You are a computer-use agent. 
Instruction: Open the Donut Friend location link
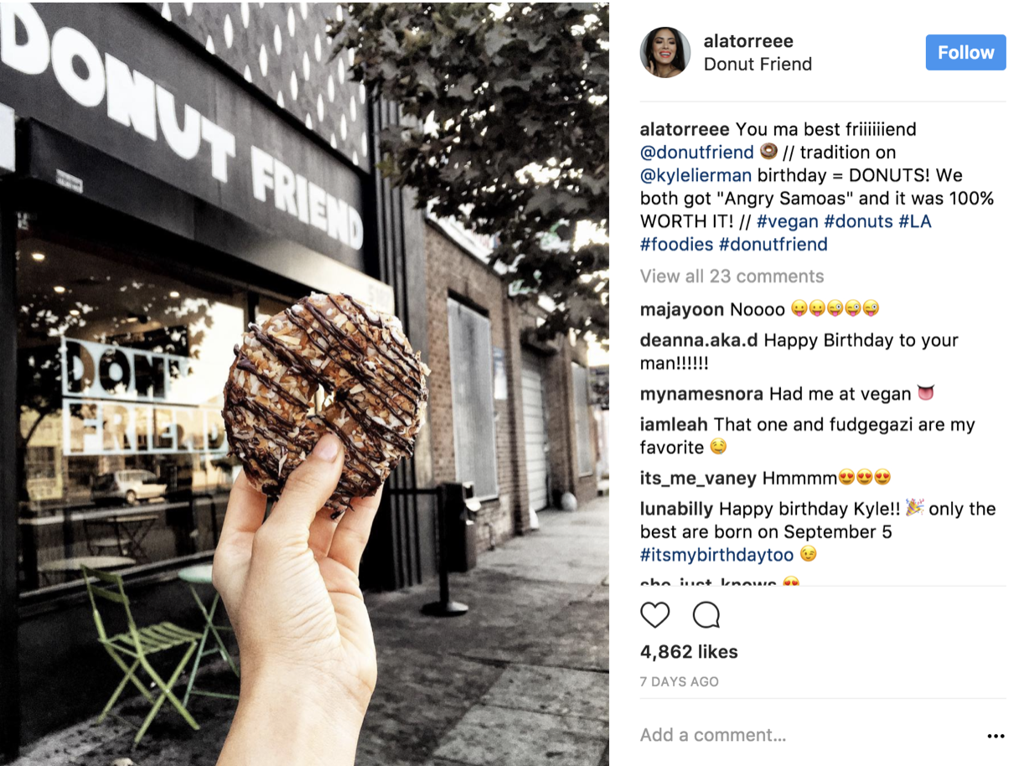(758, 65)
